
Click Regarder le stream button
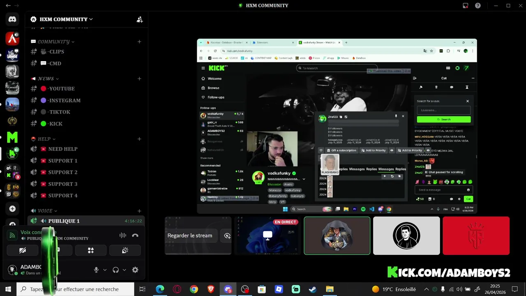[x=190, y=236]
